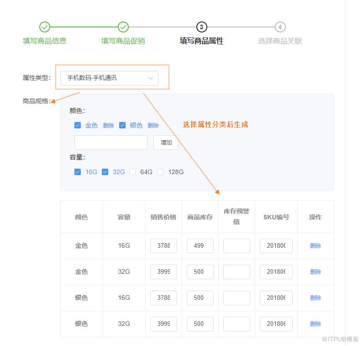The width and height of the screenshot is (363, 346).
Task: Go to 填写商品信息 step label
Action: click(45, 41)
